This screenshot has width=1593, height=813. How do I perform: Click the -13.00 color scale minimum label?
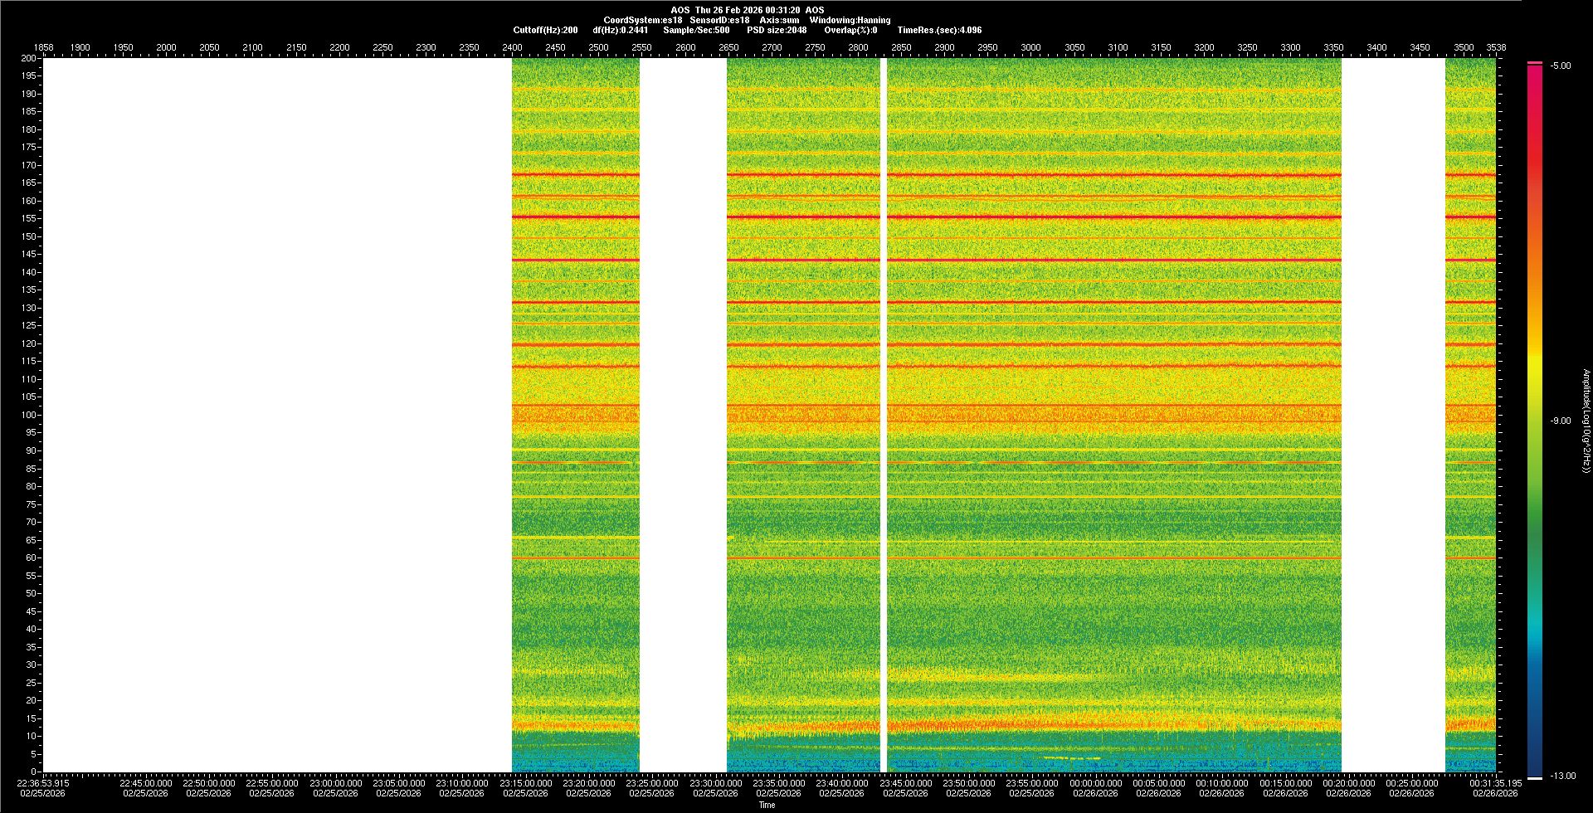(x=1561, y=776)
